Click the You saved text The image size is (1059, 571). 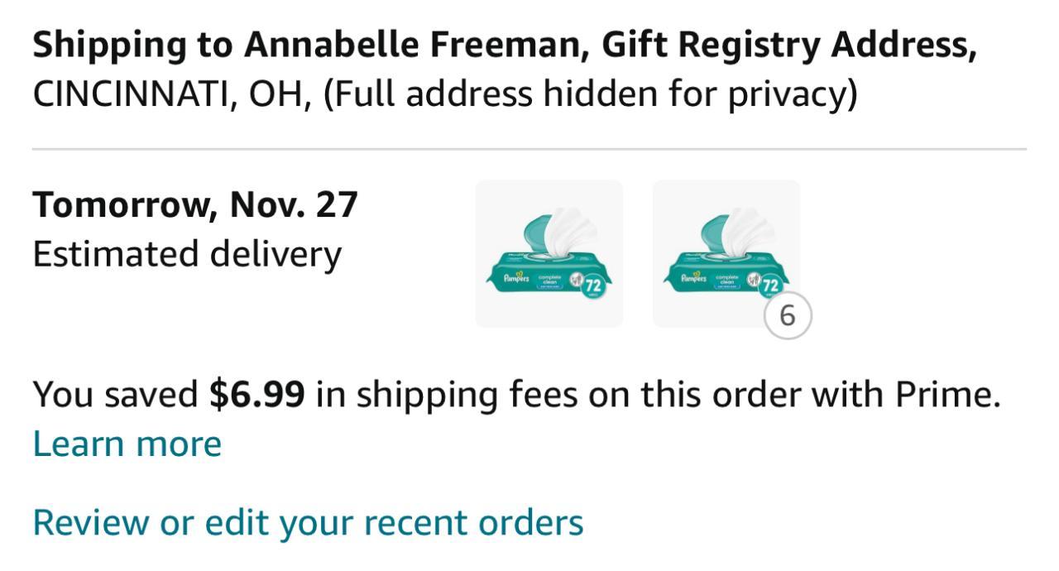pyautogui.click(x=115, y=395)
